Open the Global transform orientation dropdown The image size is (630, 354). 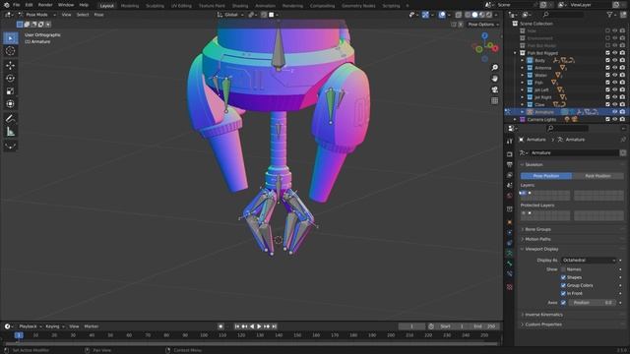click(231, 15)
